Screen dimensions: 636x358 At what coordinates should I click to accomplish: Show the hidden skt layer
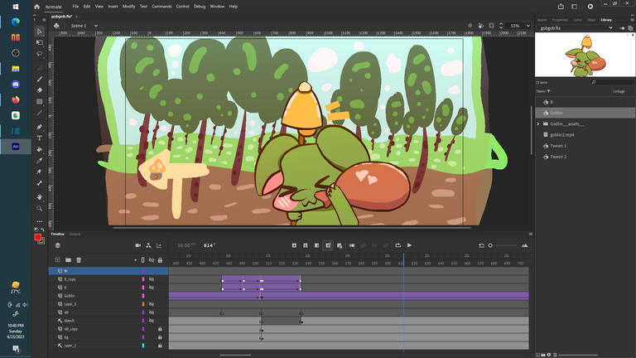pyautogui.click(x=152, y=312)
